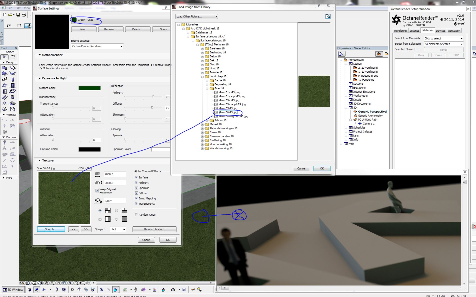Switch to the Activation tab in OctaneRender
The width and height of the screenshot is (476, 297).
coord(454,31)
